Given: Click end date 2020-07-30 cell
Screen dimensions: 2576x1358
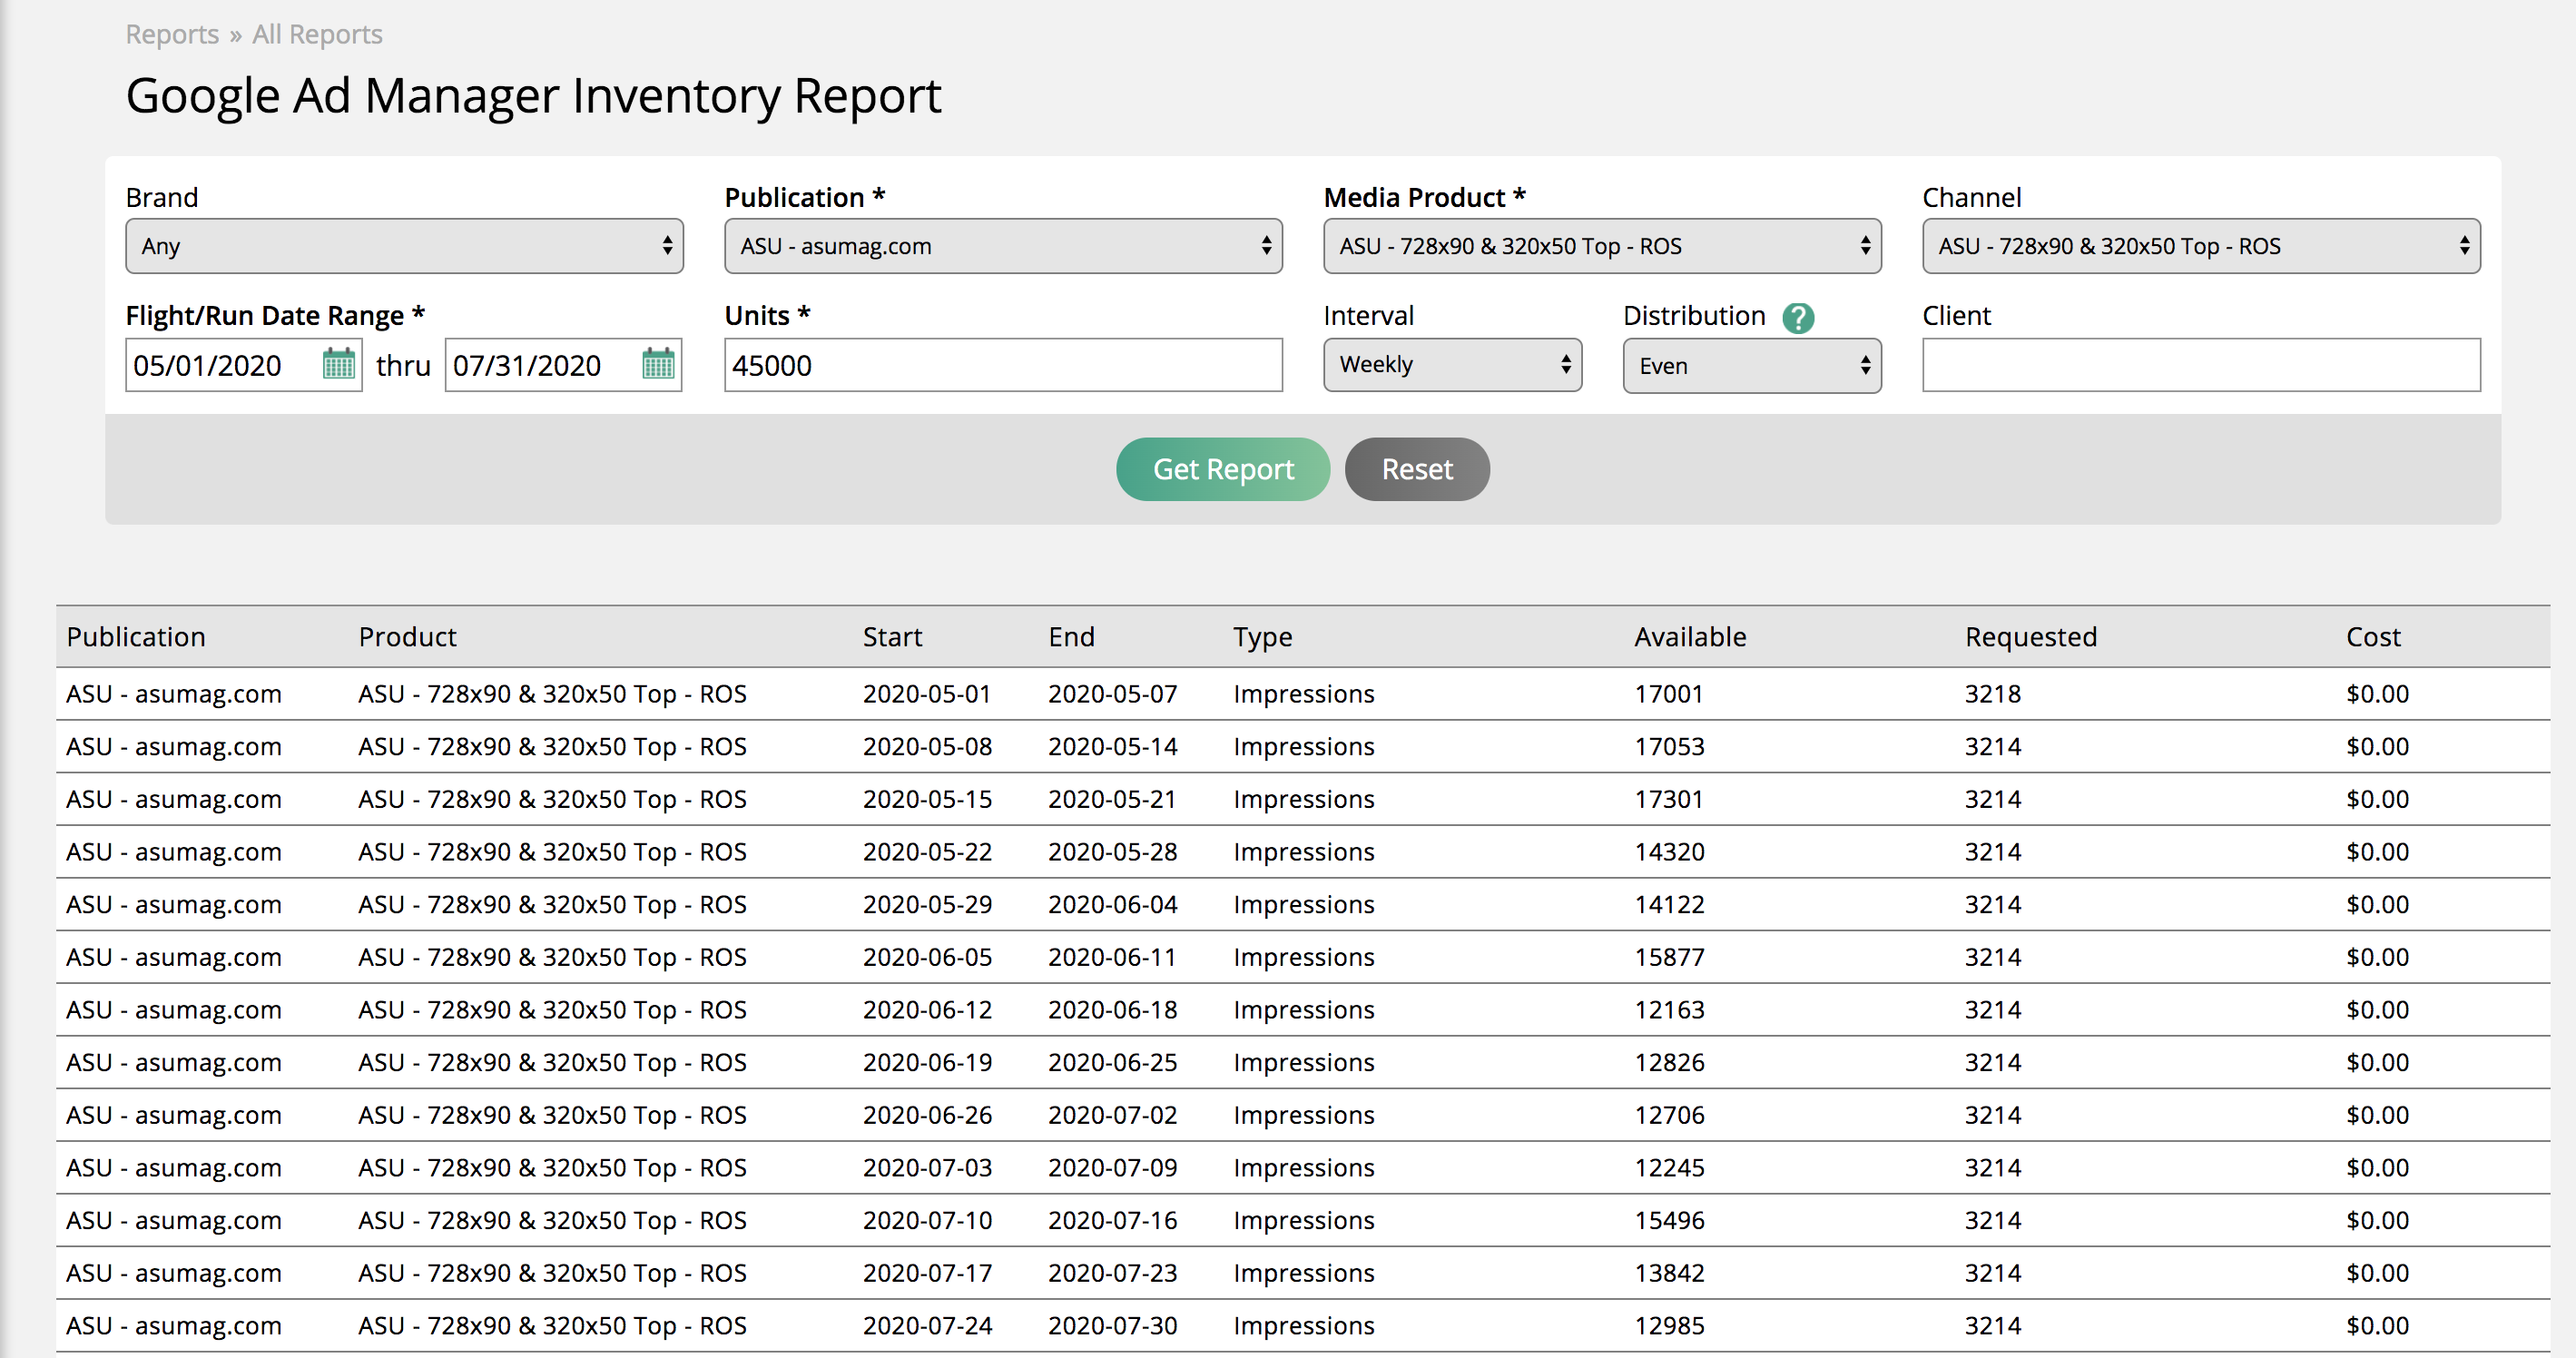Looking at the screenshot, I should (1112, 1326).
